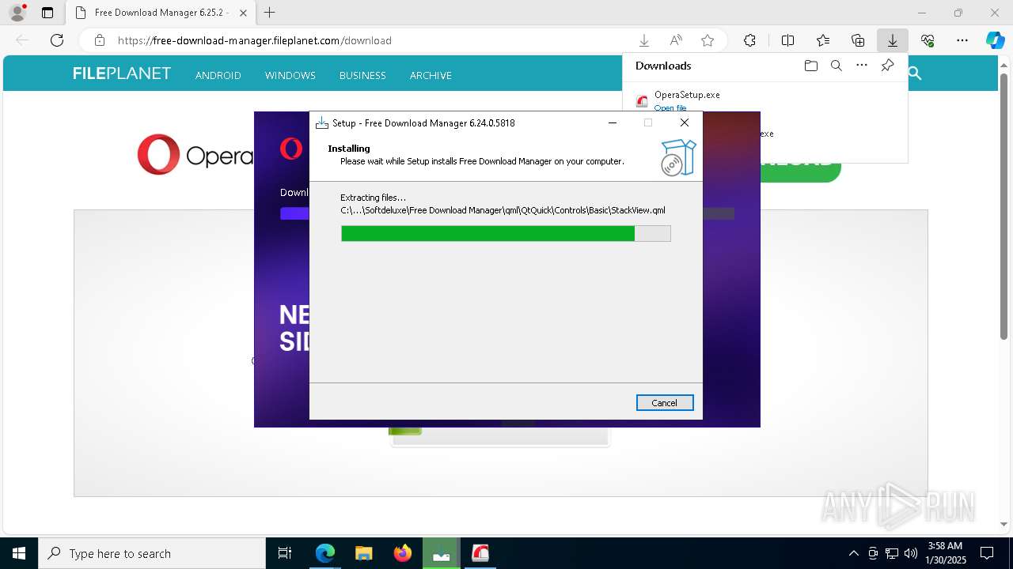
Task: Toggle Split screen in Edge
Action: (x=787, y=40)
